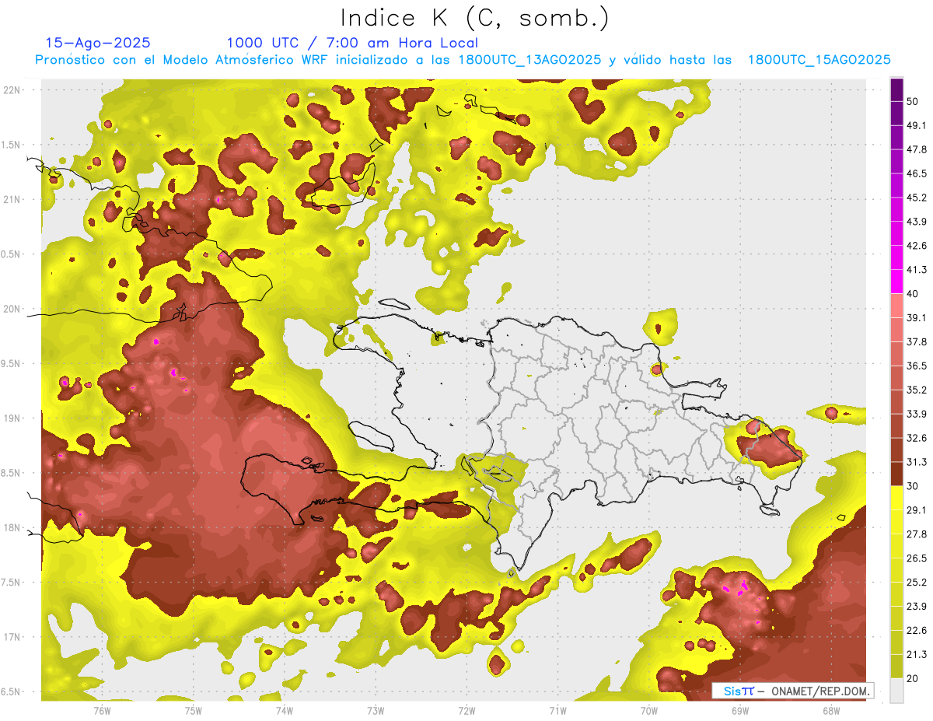Click the yellow color segment between 29.1 and 30
Screen dimensions: 933x721
tap(896, 498)
